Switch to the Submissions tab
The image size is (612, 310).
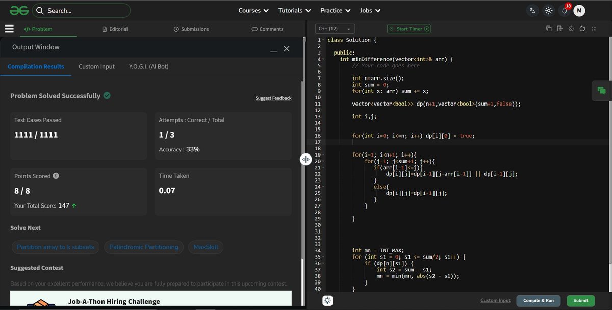[191, 29]
